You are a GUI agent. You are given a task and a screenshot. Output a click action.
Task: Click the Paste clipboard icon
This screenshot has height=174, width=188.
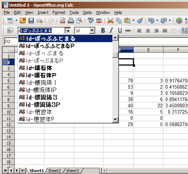(x=127, y=21)
